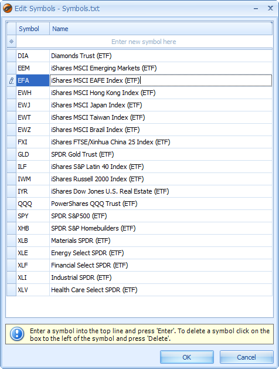Click the pencil edit indicator beside EFA
Viewport: 279px width, 369px height.
[11, 80]
